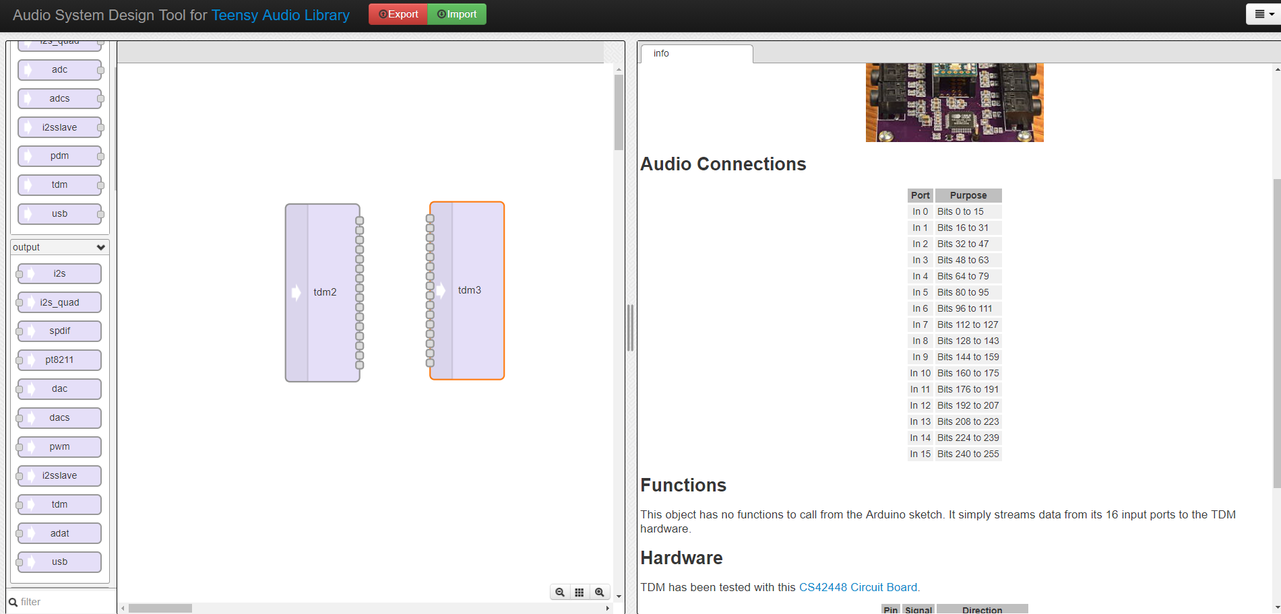Viewport: 1281px width, 614px height.
Task: Collapse the output category section
Action: coord(60,247)
